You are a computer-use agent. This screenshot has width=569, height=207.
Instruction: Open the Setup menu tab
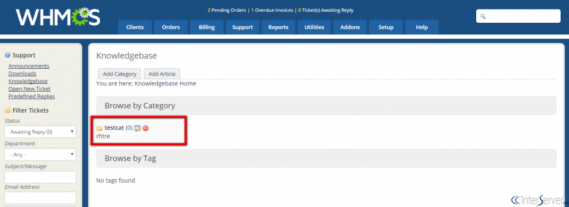pyautogui.click(x=386, y=27)
